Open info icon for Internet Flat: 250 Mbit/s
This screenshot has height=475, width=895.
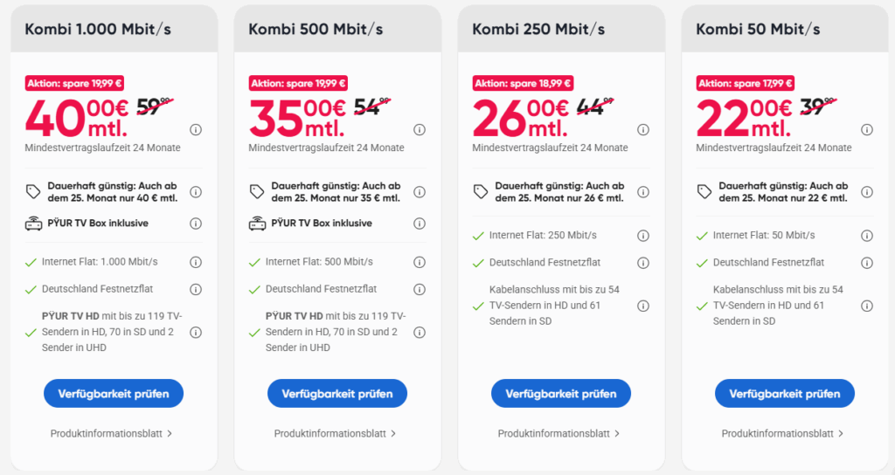click(643, 236)
